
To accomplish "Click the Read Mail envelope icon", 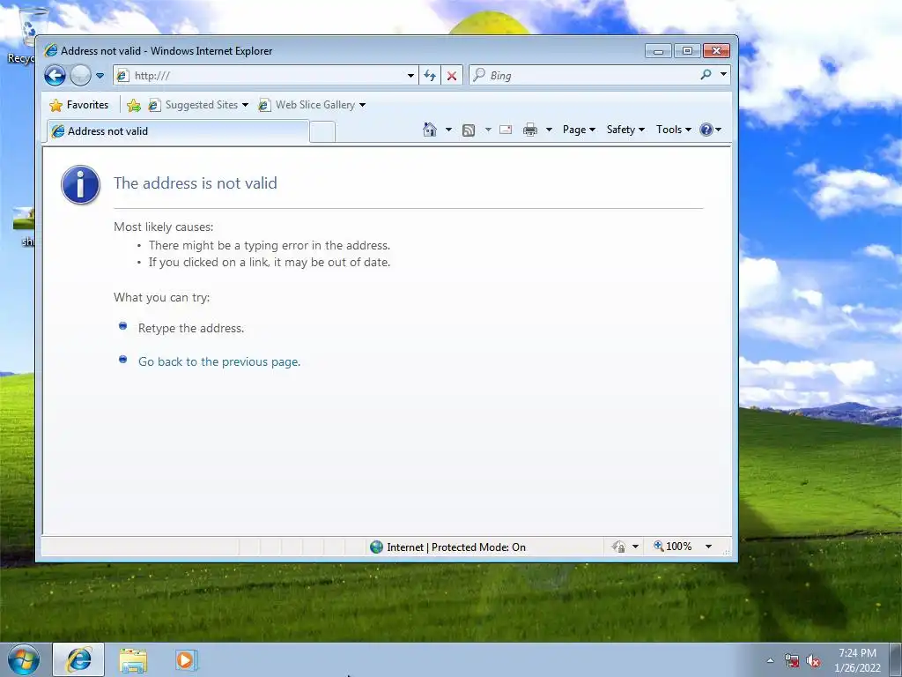I will (506, 130).
